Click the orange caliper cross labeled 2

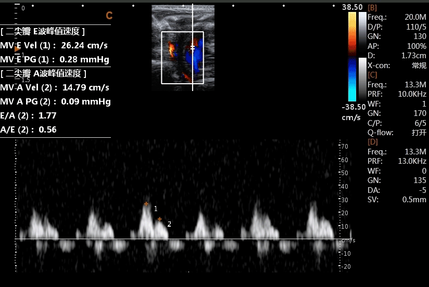click(160, 219)
